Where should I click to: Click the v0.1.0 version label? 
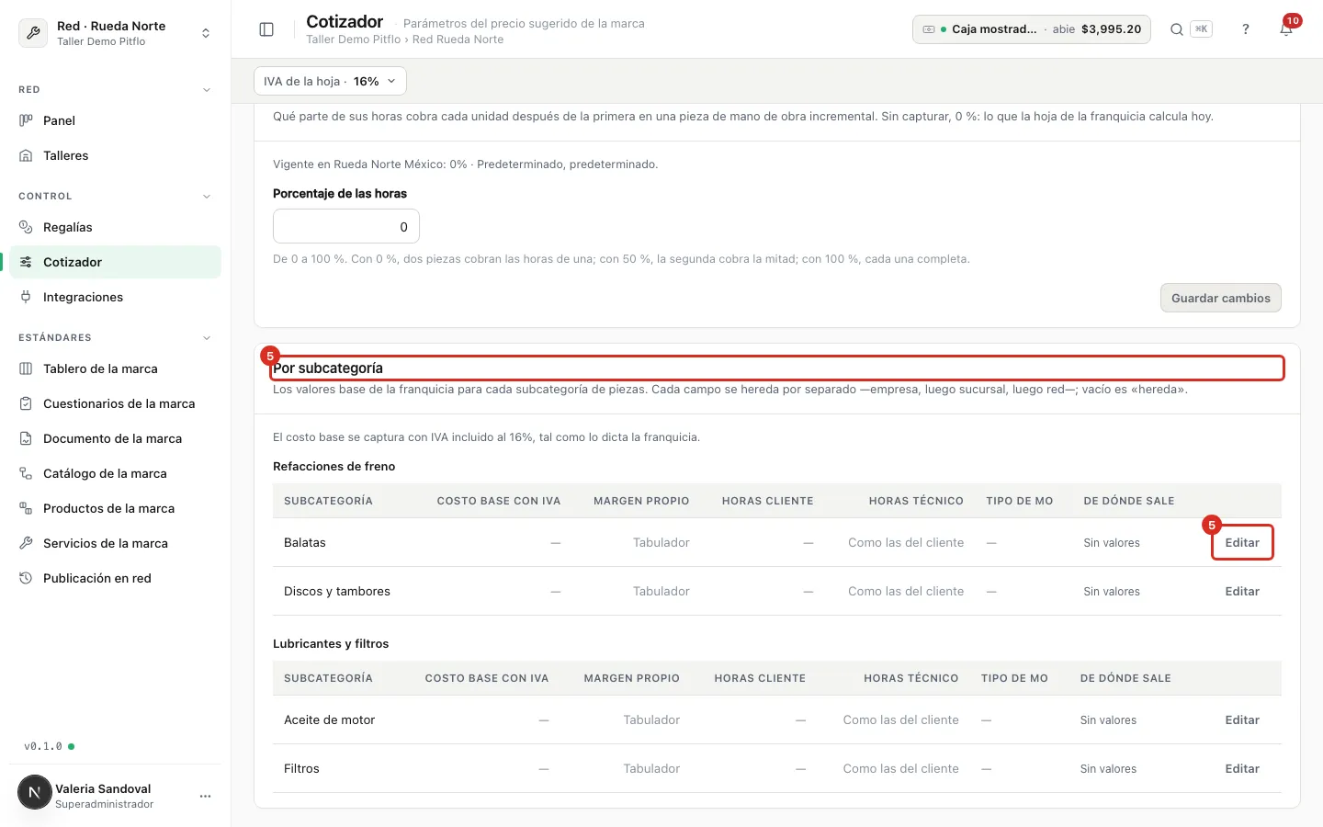(x=43, y=746)
